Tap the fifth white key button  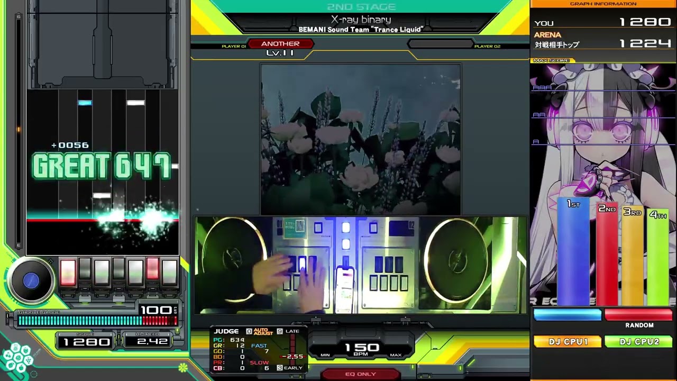135,272
